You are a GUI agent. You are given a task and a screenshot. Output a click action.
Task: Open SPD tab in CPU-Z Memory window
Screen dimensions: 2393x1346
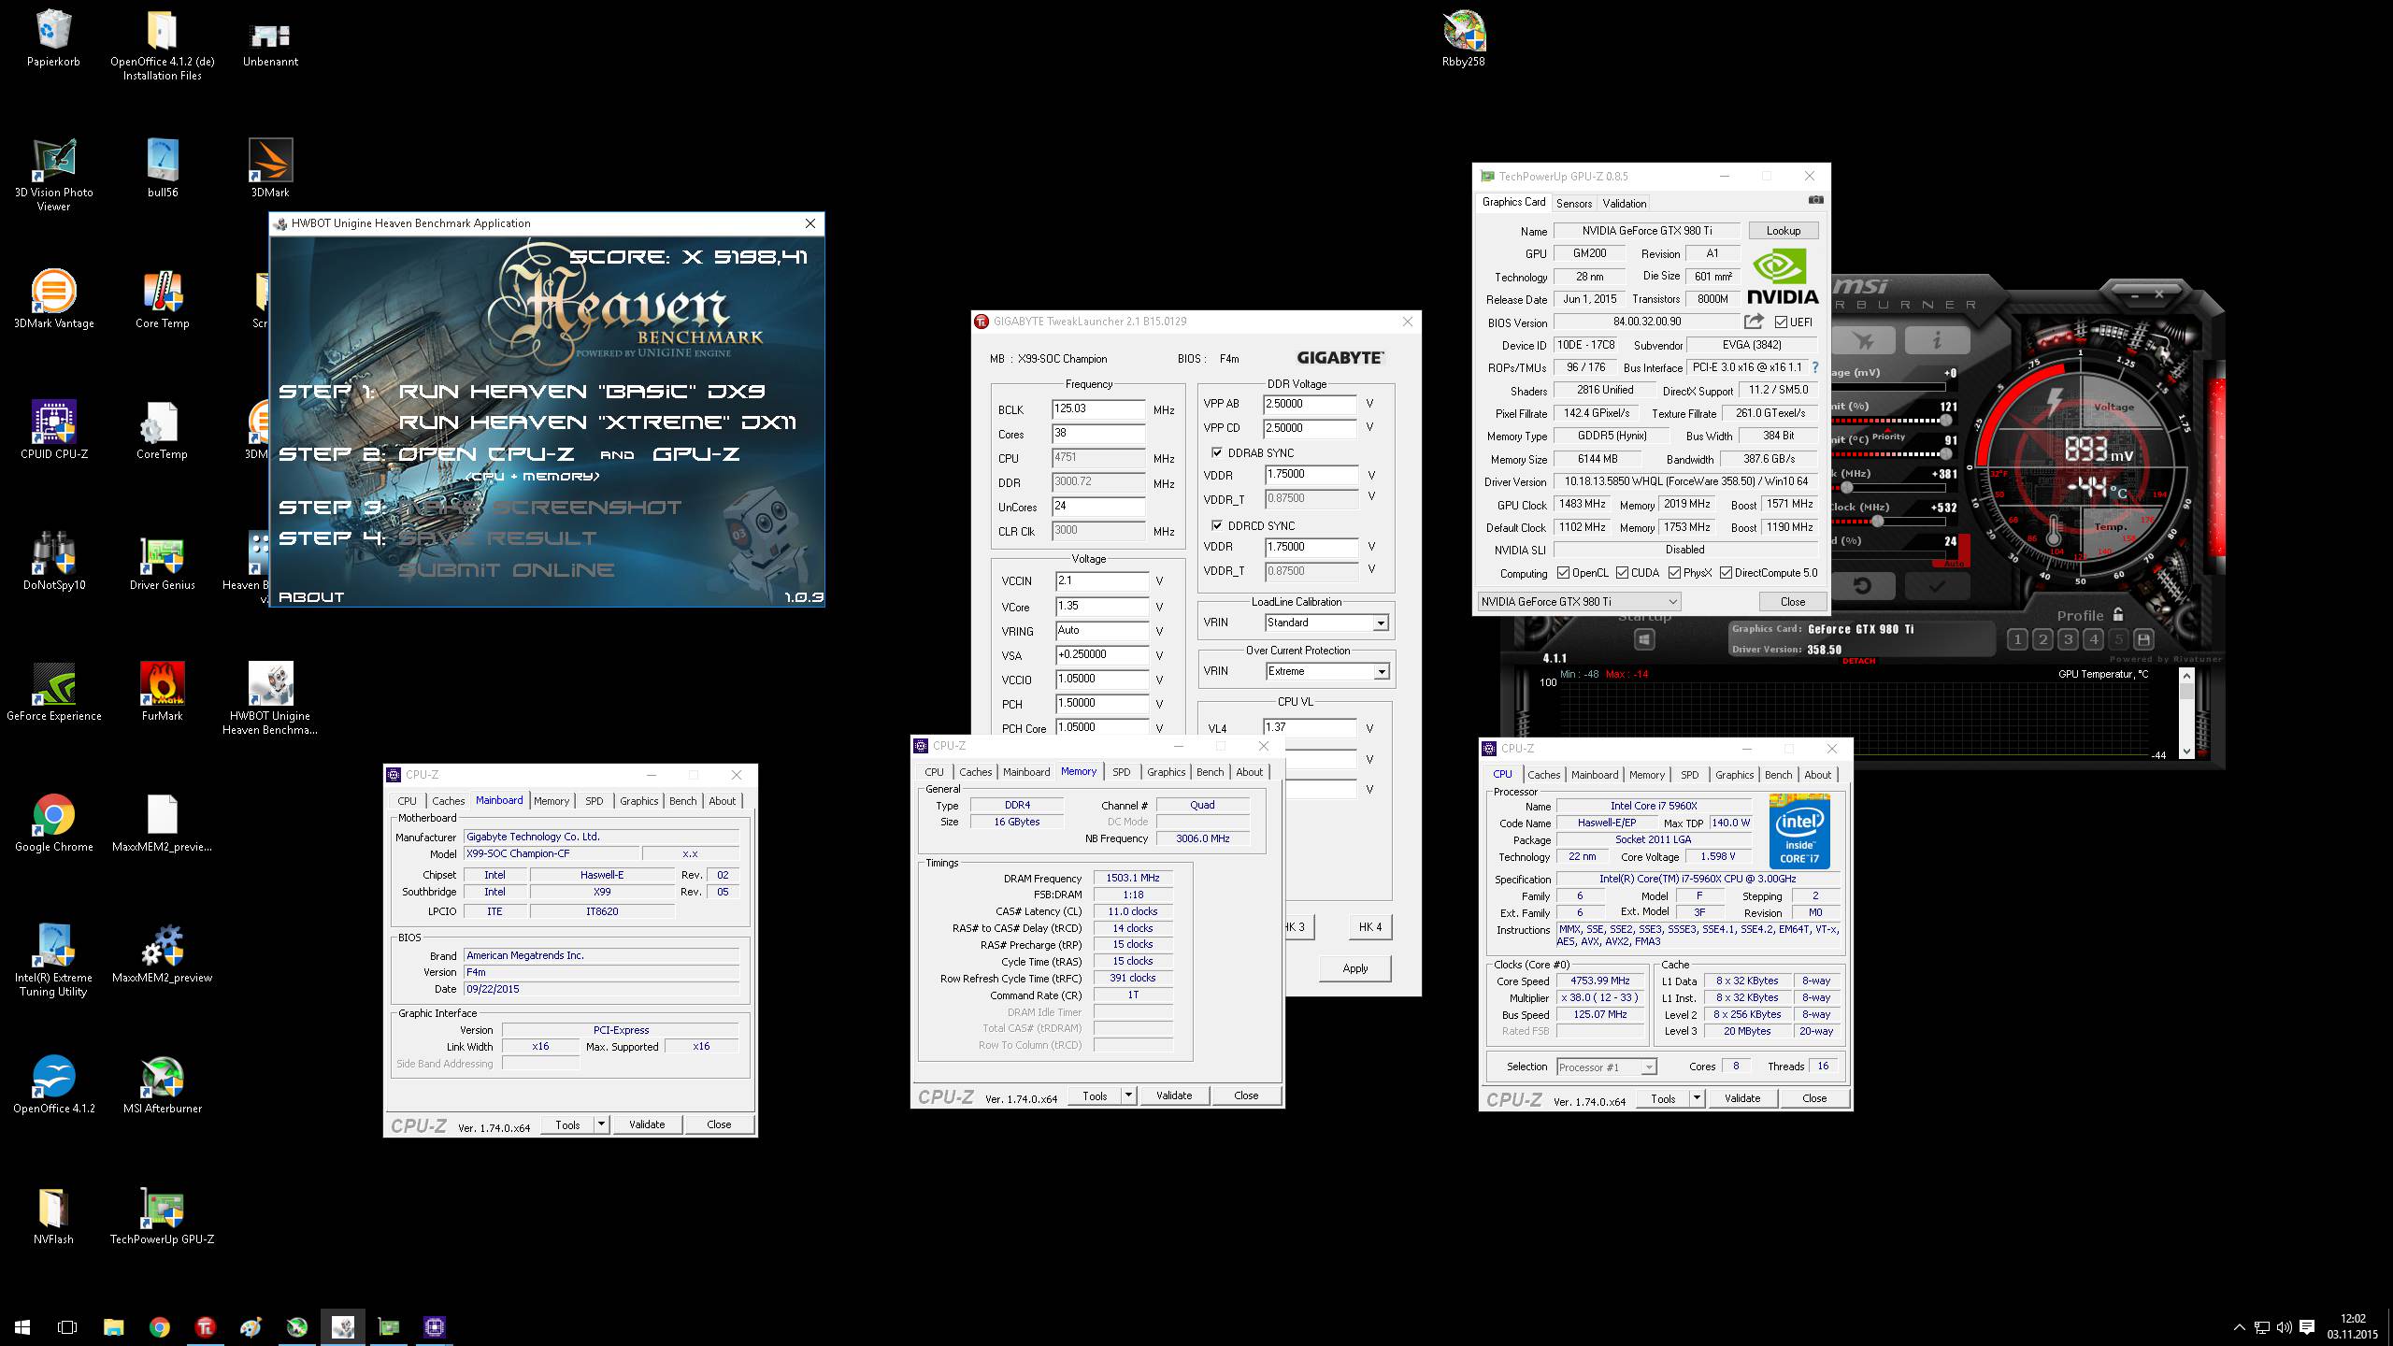click(1122, 772)
